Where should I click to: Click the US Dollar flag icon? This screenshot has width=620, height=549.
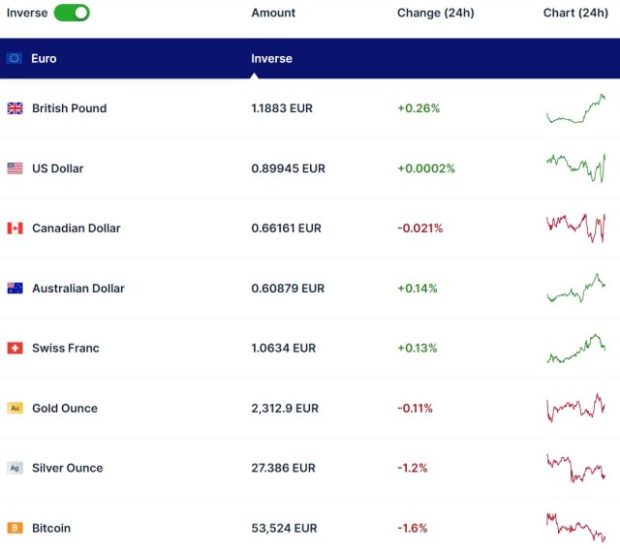(x=15, y=168)
